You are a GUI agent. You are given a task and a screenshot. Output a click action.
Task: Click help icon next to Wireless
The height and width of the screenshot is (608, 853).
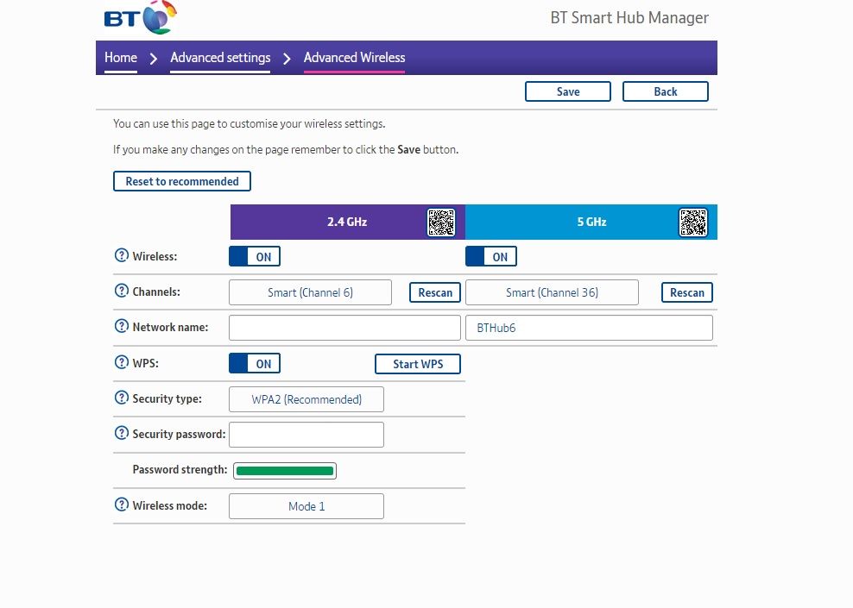click(122, 256)
